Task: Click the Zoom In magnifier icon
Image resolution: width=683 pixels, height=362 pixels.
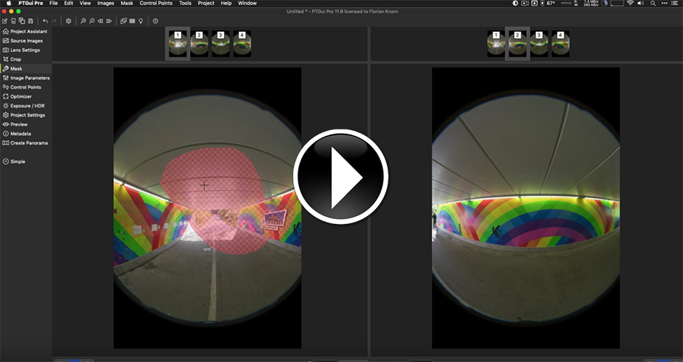Action: click(83, 21)
